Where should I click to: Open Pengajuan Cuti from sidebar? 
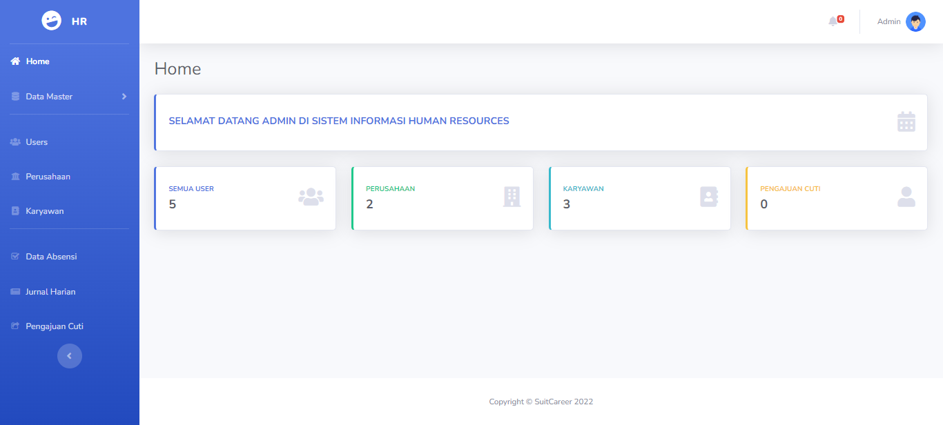pos(54,326)
